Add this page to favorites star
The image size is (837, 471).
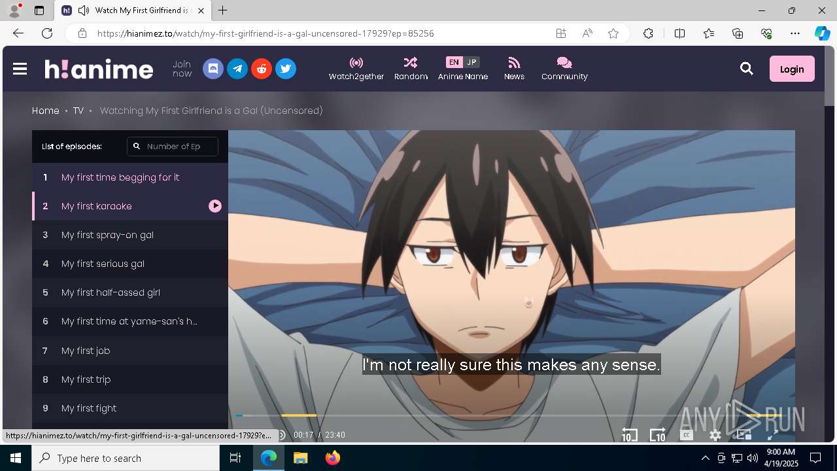(613, 33)
